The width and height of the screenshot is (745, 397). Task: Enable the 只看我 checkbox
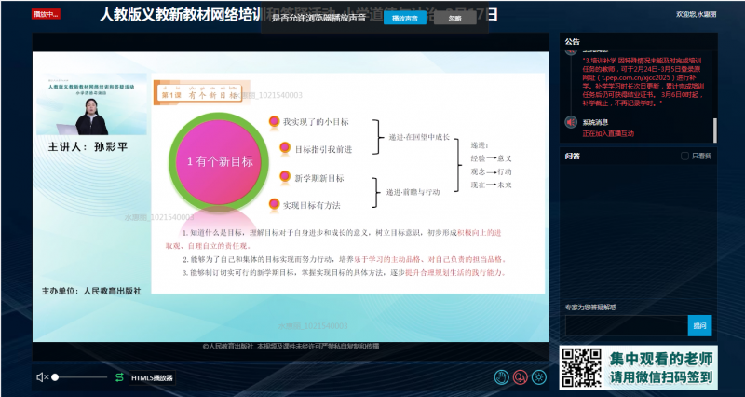(684, 156)
